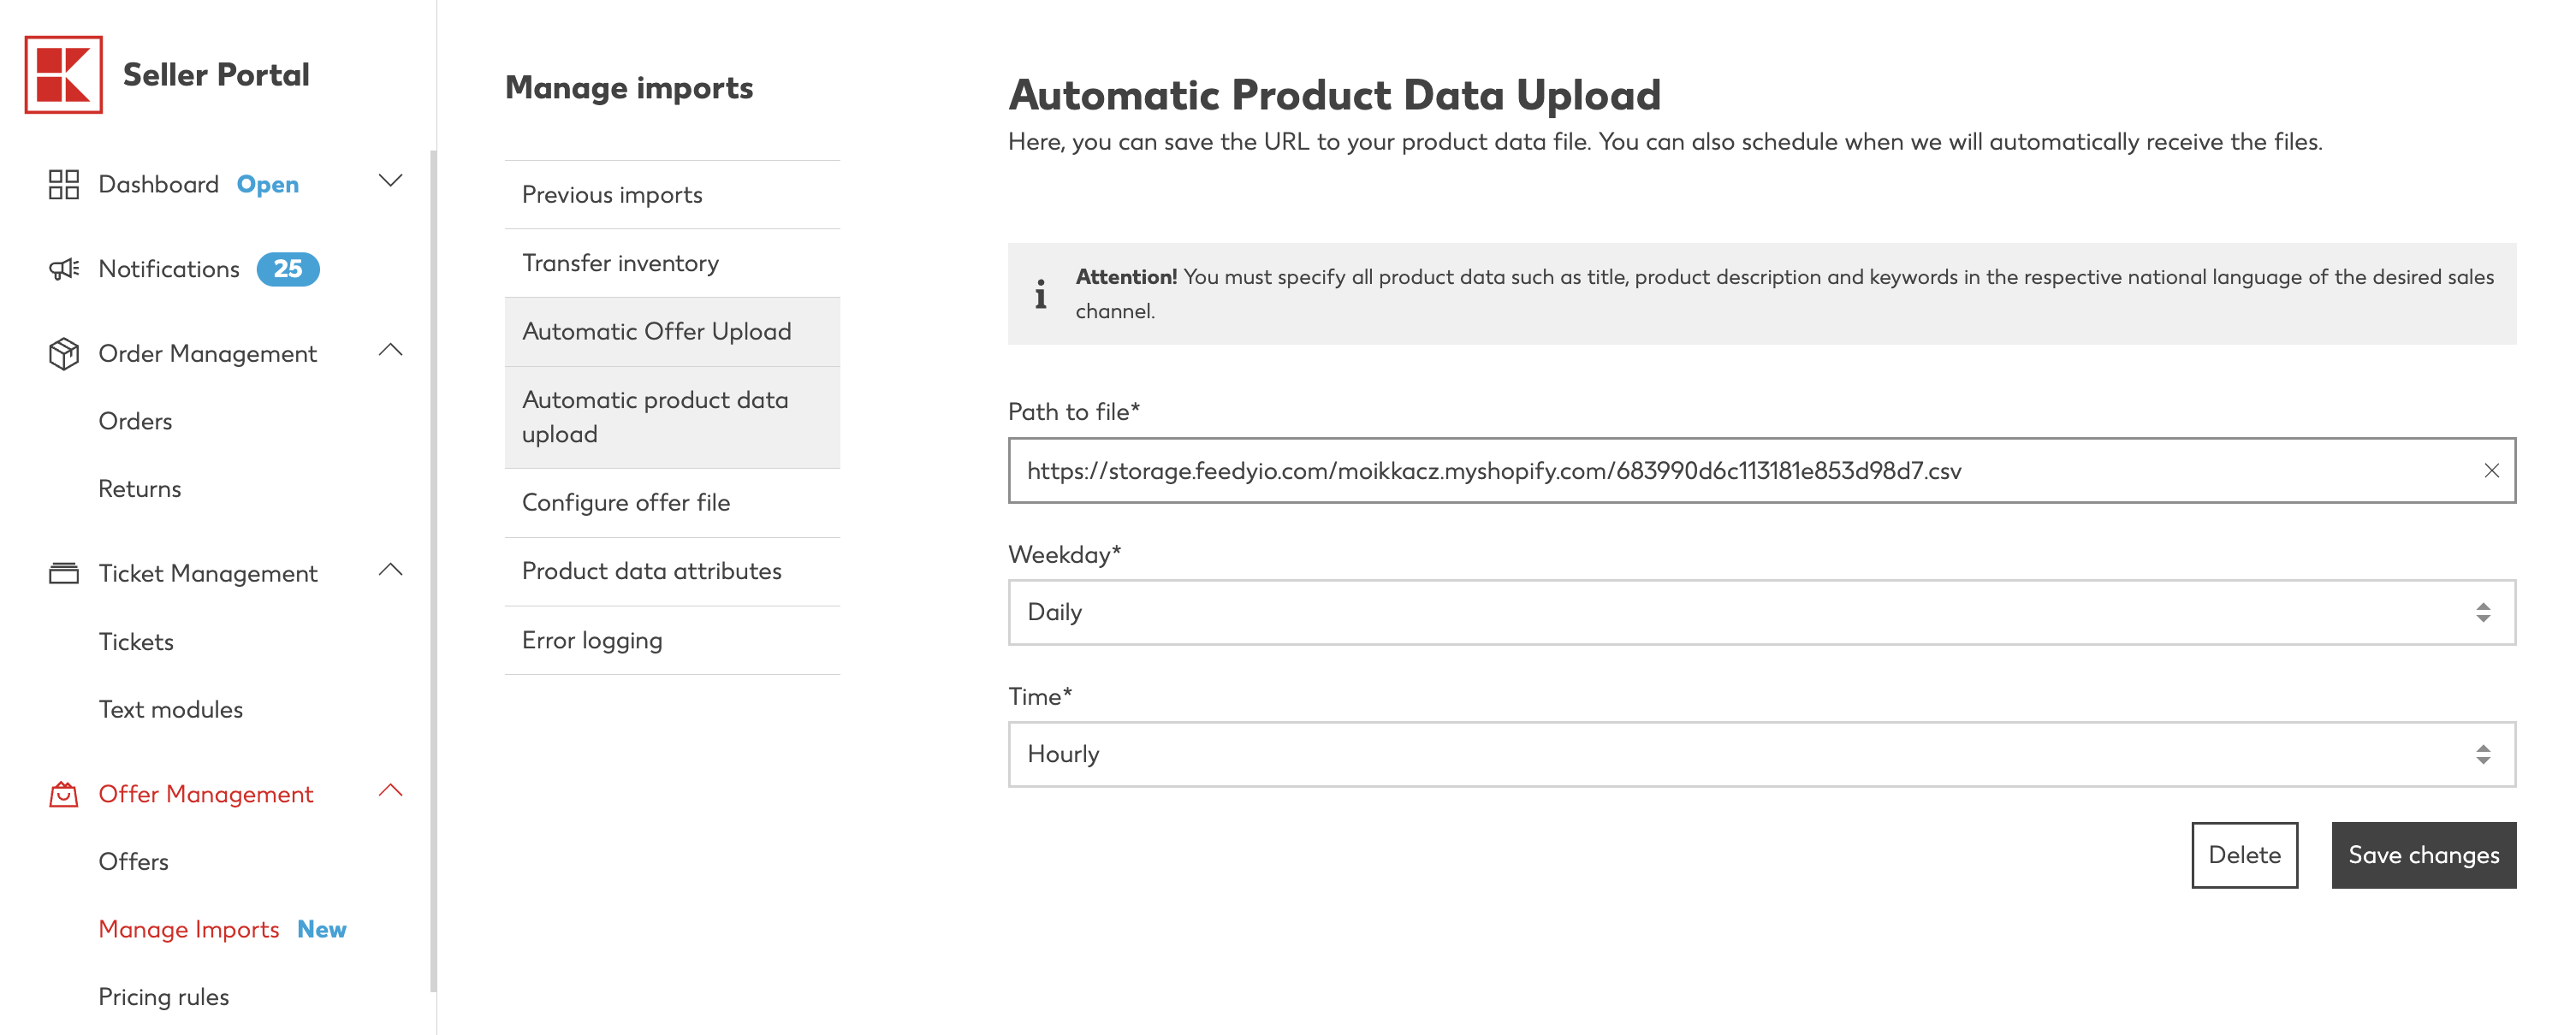Click the Manage imports heading
The height and width of the screenshot is (1035, 2576).
[629, 88]
